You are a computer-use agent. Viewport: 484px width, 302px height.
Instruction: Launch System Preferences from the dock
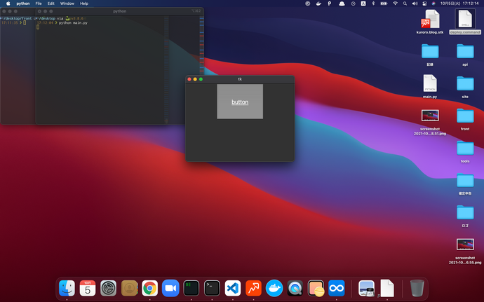[108, 288]
